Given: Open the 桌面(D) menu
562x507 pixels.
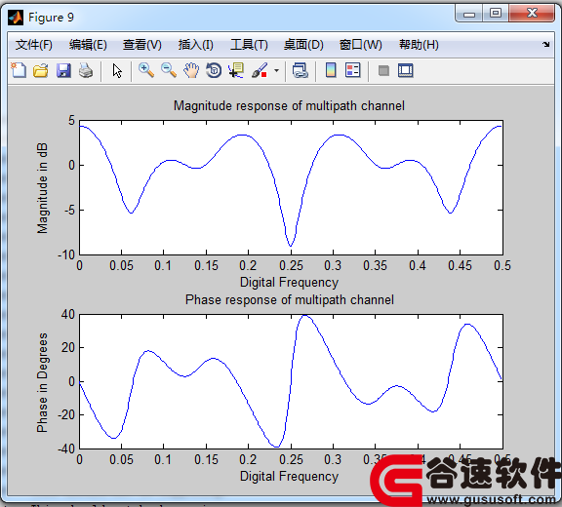Looking at the screenshot, I should point(303,45).
